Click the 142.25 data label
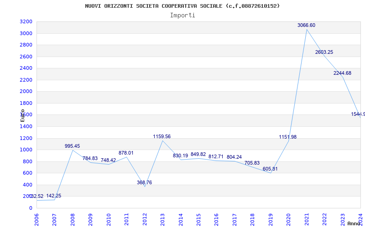Screen dimensions: 365x228 point(53,196)
